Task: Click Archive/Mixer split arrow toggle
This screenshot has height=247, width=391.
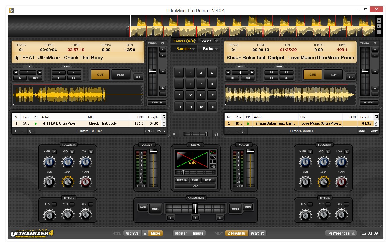Action: (x=145, y=233)
